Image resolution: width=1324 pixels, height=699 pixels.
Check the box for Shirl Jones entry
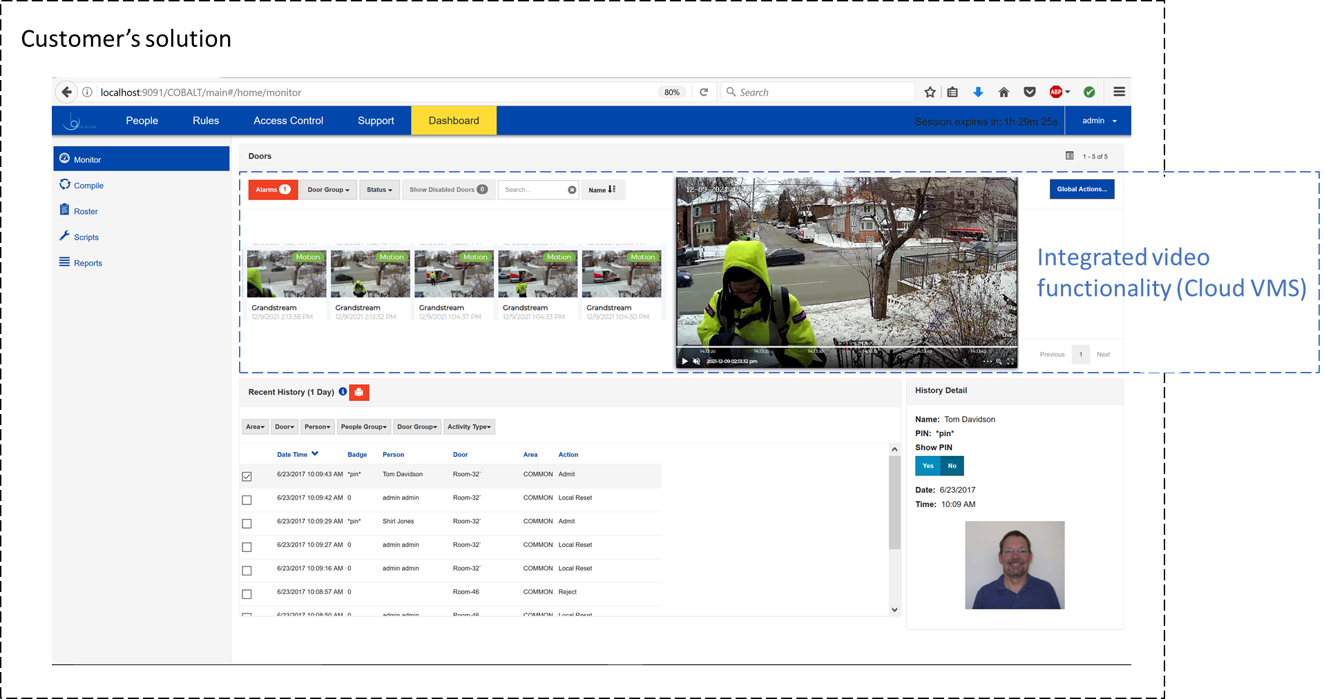click(x=247, y=524)
